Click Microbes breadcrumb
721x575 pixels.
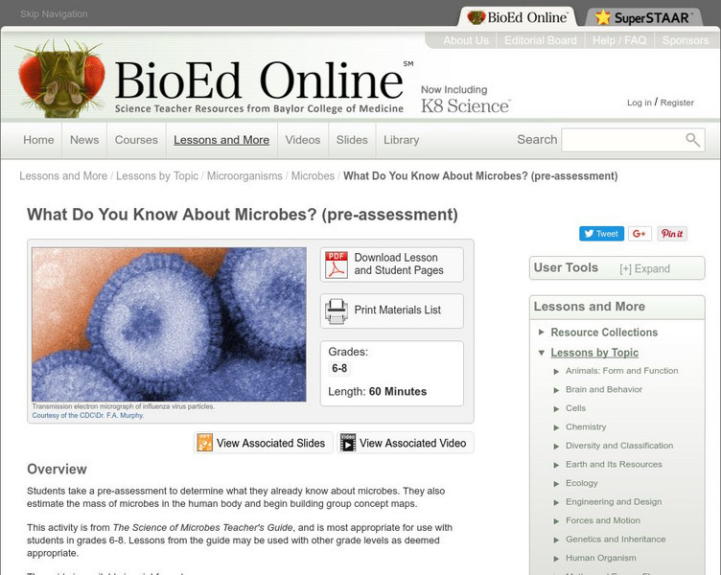point(313,176)
